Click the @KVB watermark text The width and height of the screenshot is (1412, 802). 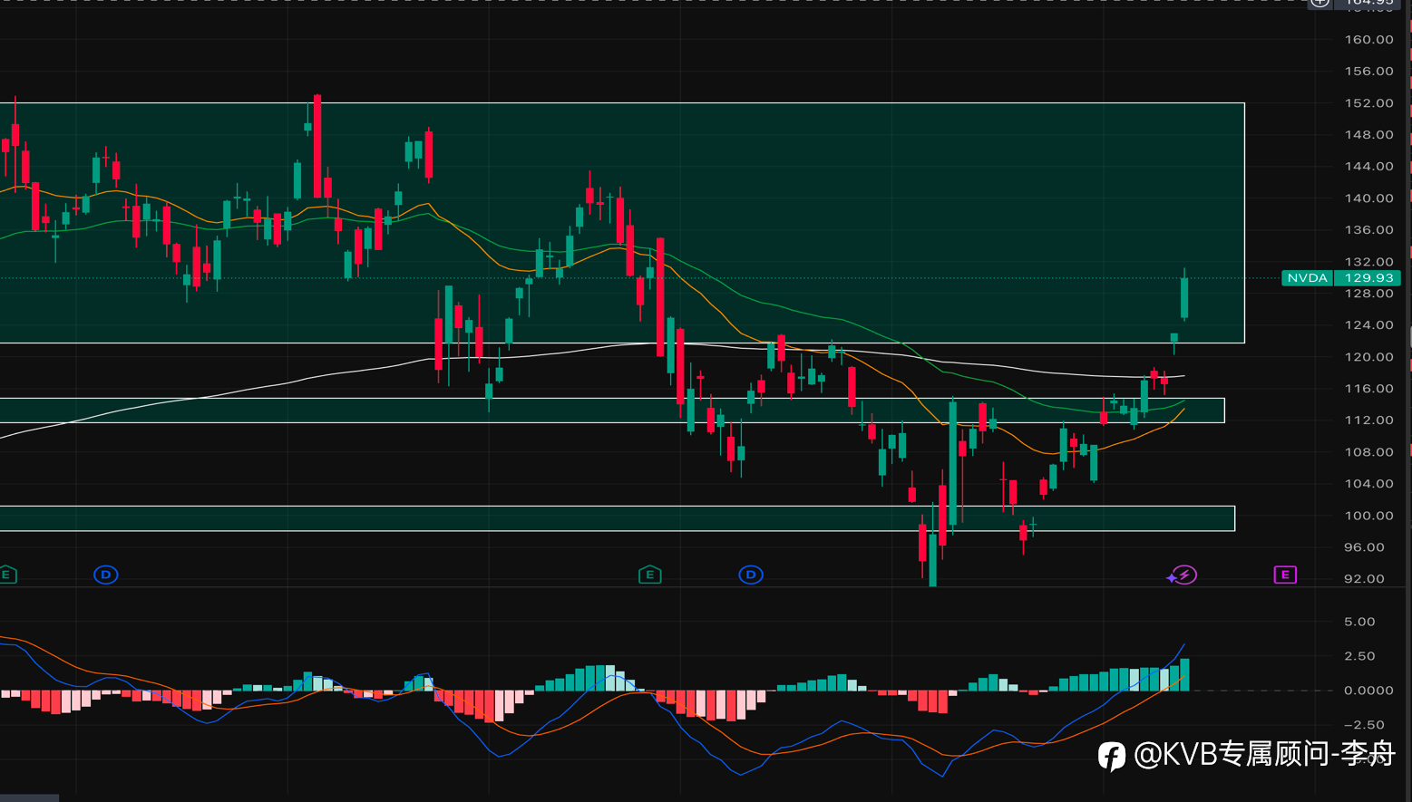(x=1264, y=754)
